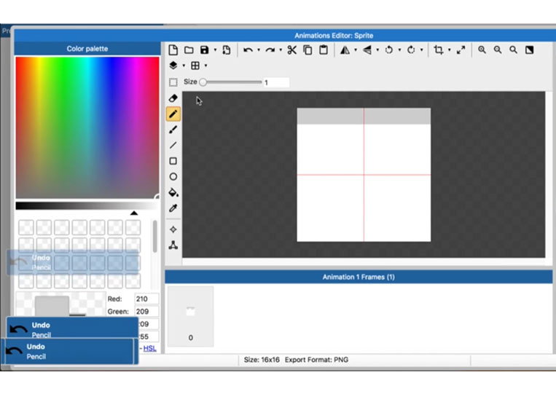Click the Size: 16x16 status text
The image size is (556, 394).
point(262,360)
